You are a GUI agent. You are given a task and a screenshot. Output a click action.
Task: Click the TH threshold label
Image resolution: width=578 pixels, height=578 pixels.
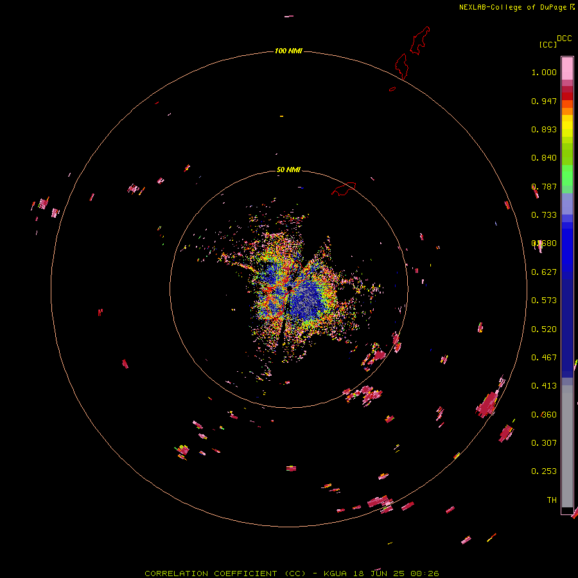(552, 500)
